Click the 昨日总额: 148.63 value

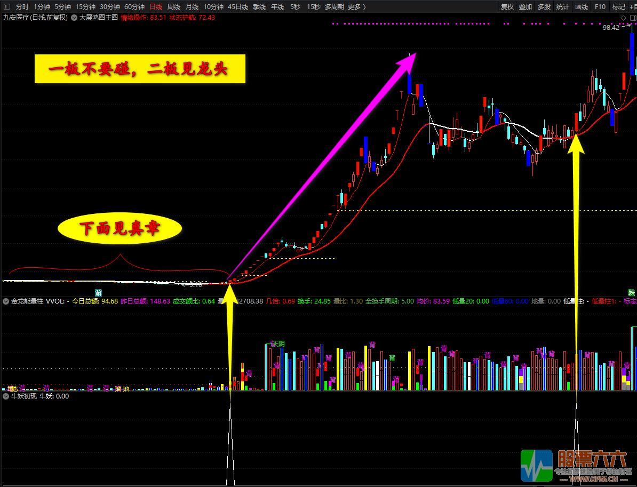pyautogui.click(x=146, y=301)
